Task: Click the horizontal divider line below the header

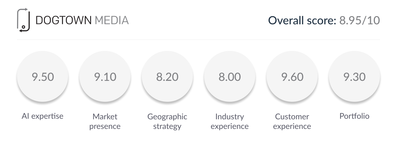Action: click(x=198, y=40)
